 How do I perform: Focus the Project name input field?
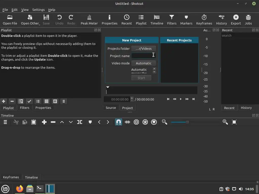(144, 56)
